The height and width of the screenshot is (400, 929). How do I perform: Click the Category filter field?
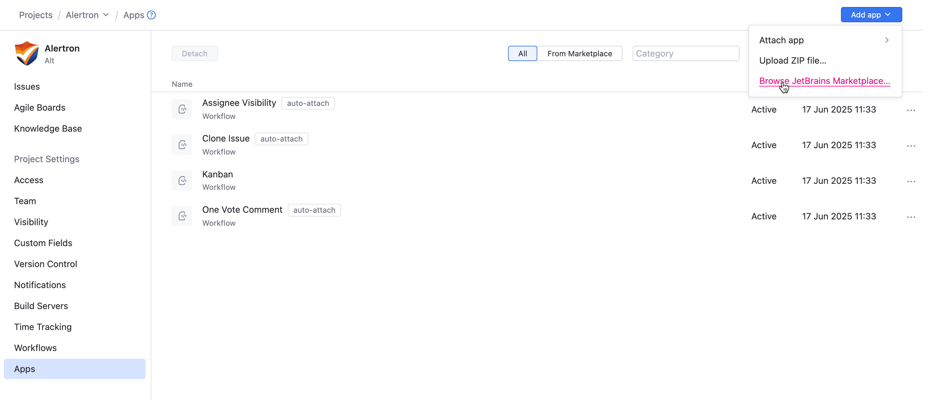pos(685,53)
